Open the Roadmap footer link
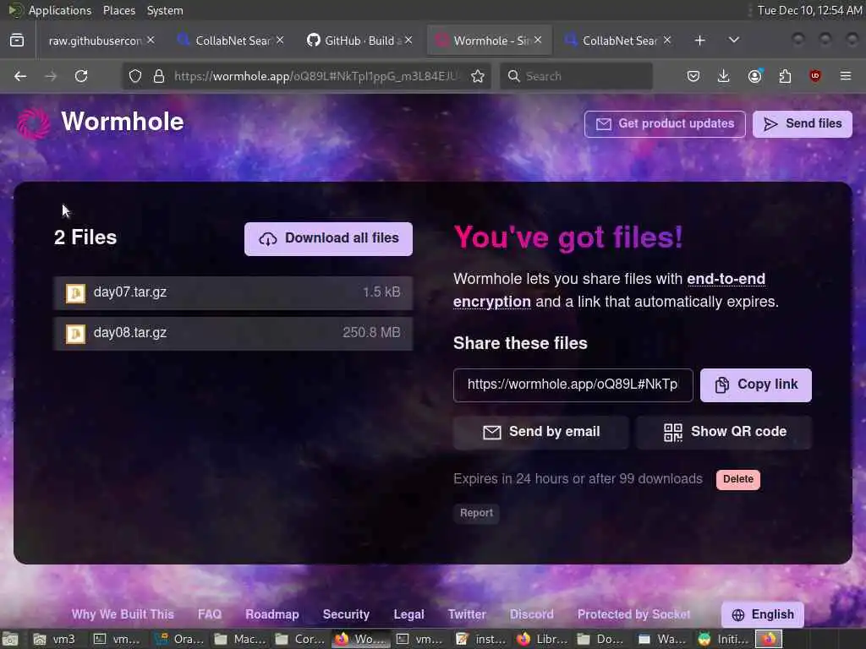The height and width of the screenshot is (649, 866). [271, 614]
